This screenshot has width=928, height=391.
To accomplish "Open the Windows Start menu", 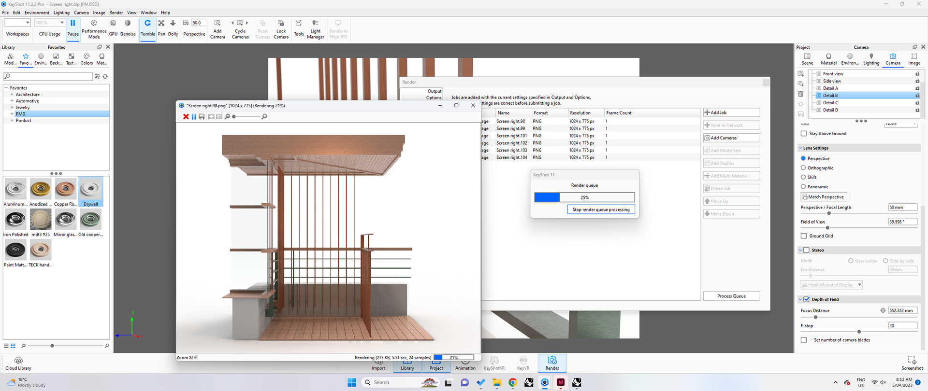I will tap(352, 382).
